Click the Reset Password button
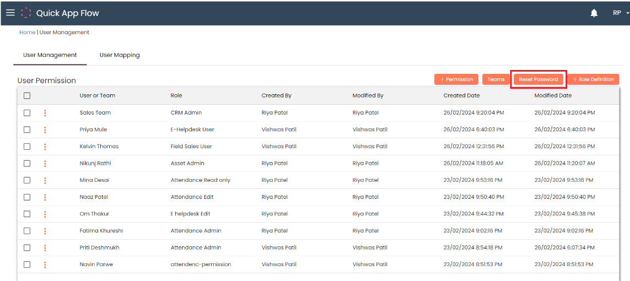This screenshot has height=281, width=630. 538,79
